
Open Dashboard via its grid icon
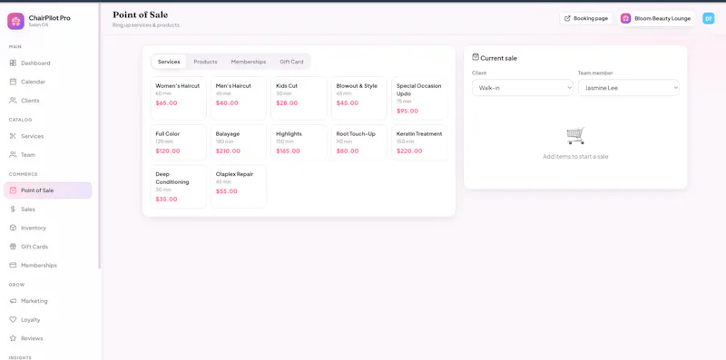(x=13, y=63)
